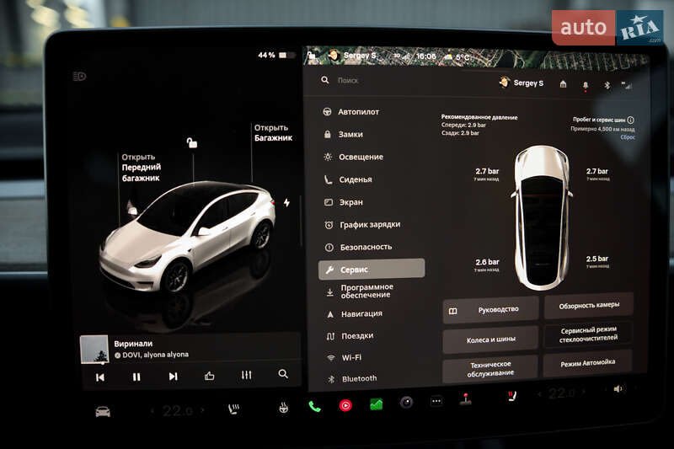Open the rear trunk via Открыть Багажник
The width and height of the screenshot is (674, 449).
pos(273,133)
